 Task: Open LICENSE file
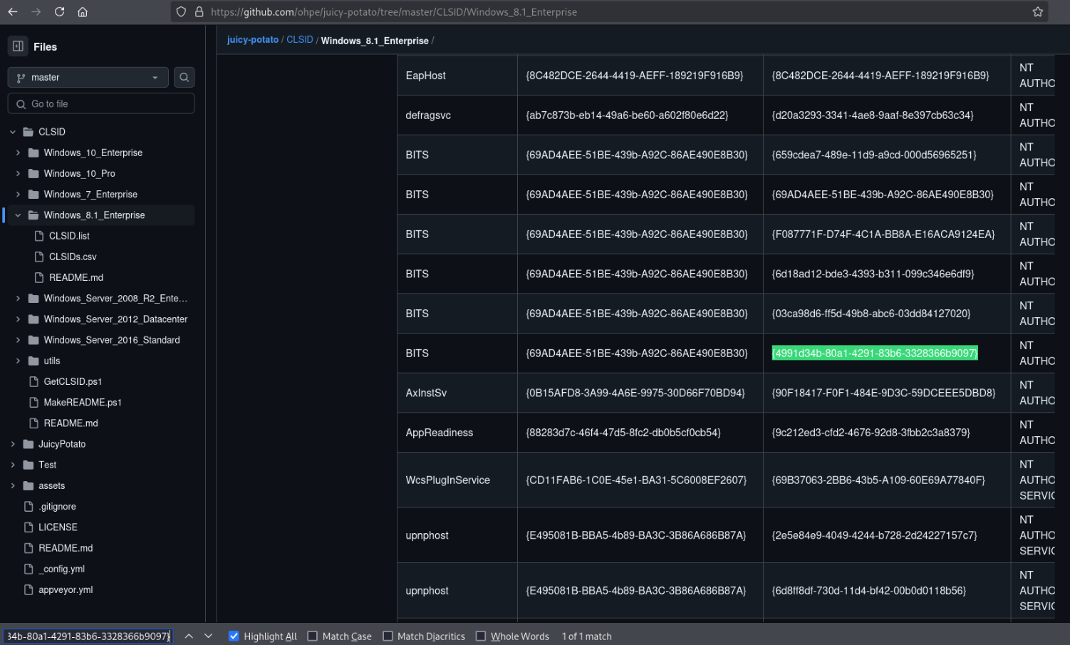58,527
